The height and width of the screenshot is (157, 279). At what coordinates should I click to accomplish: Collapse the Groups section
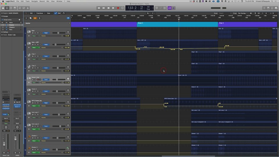(2, 16)
